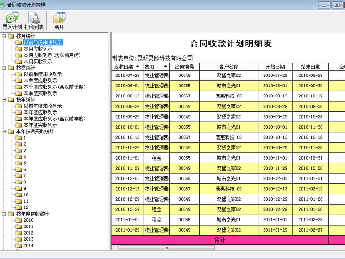Collapse the 按年度应收统计 tree node
345x259 pixels.
[x=4, y=214]
